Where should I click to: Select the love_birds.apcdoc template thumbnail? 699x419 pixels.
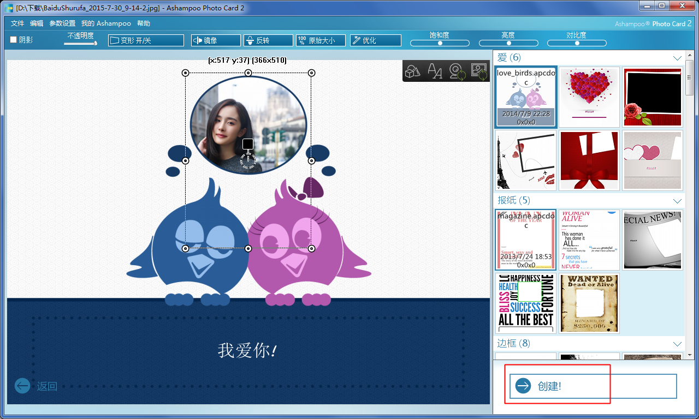click(x=526, y=98)
